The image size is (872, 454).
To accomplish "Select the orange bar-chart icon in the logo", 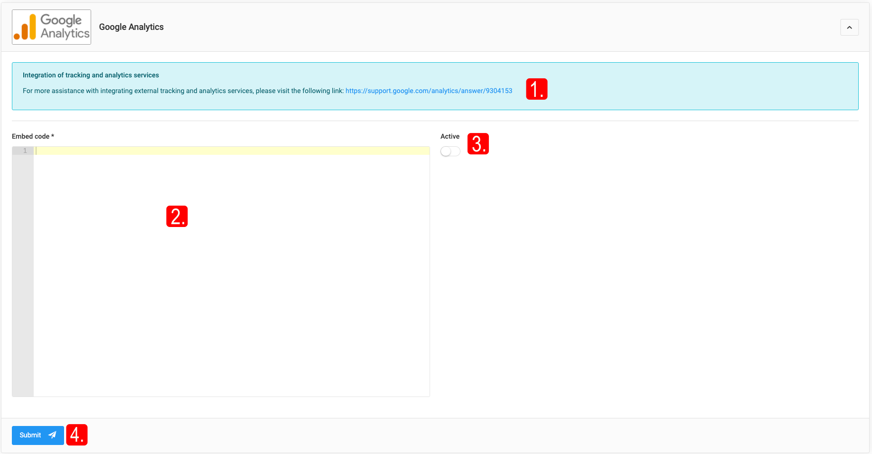I will click(26, 27).
